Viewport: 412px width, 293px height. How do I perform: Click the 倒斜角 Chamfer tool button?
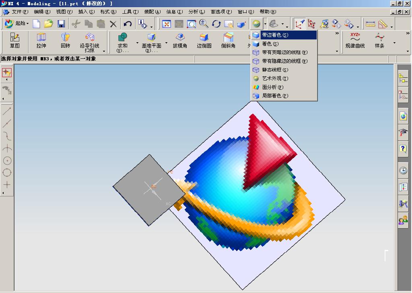229,41
